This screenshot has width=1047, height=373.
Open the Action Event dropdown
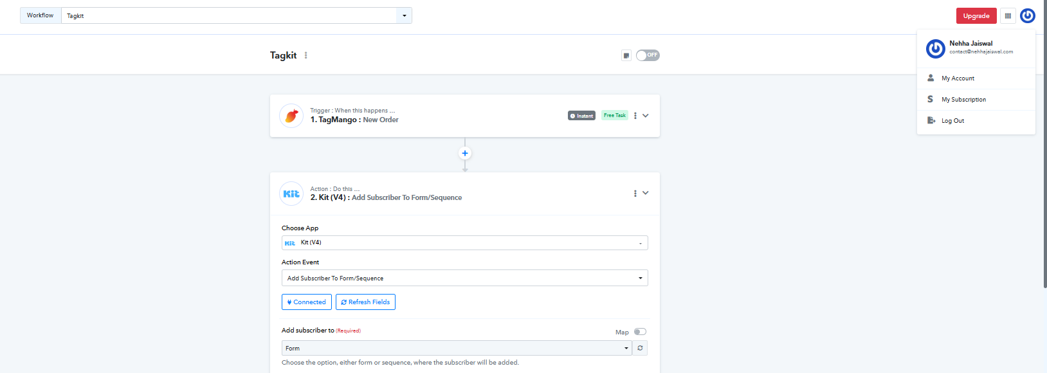[465, 278]
